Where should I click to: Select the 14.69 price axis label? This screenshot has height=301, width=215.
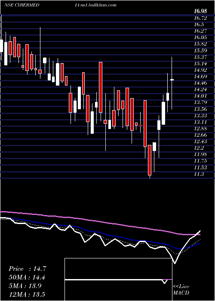click(x=200, y=77)
